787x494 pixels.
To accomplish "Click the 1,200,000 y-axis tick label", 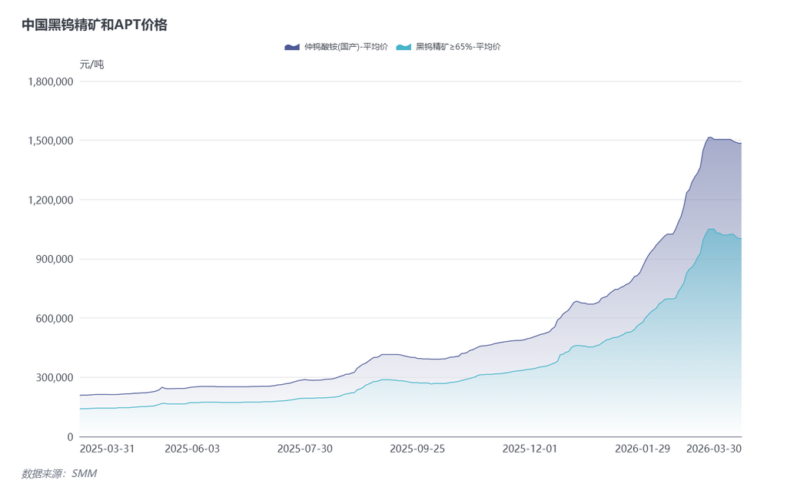I will point(49,200).
